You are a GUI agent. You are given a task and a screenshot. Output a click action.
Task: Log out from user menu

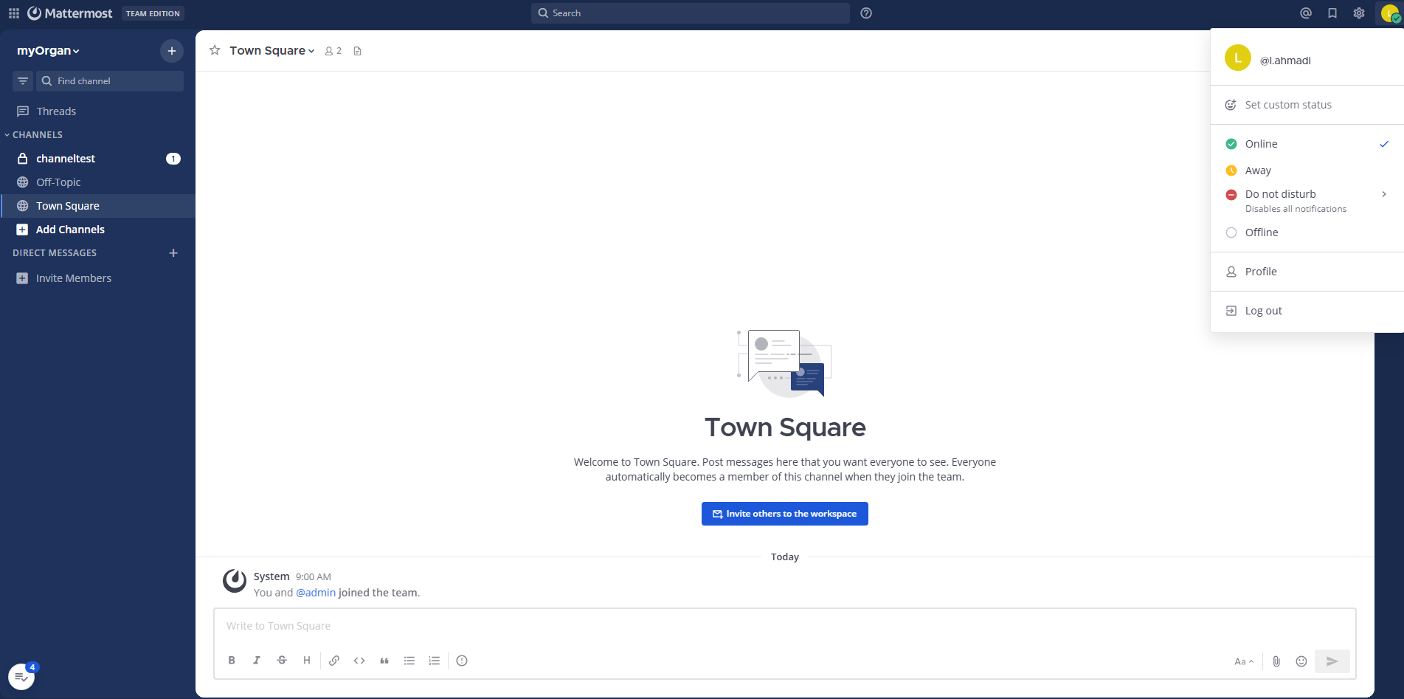(x=1307, y=311)
